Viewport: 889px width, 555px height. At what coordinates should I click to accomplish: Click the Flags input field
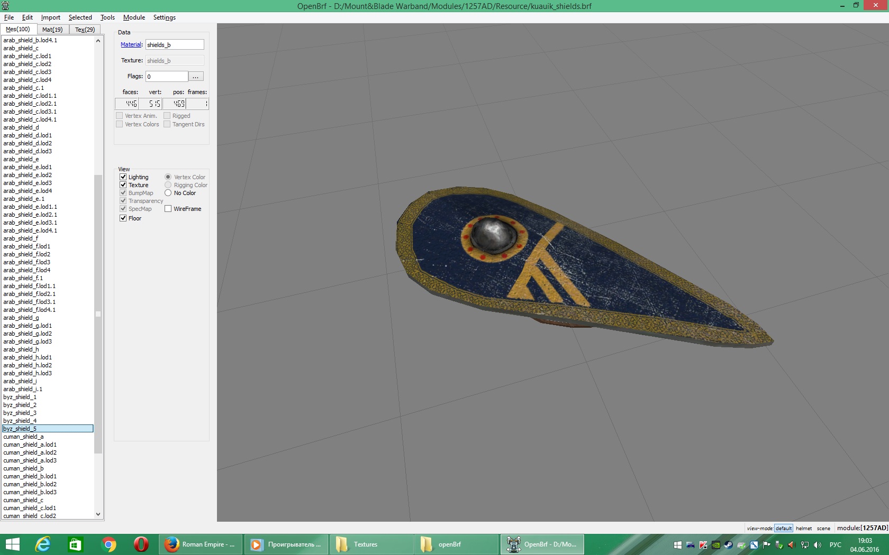pyautogui.click(x=167, y=77)
